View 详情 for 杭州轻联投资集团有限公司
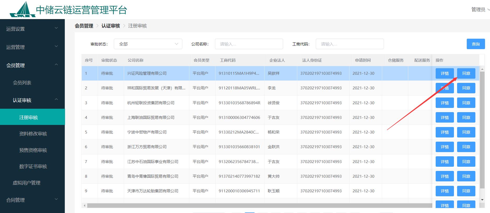This screenshot has height=213, width=490. pos(445,103)
